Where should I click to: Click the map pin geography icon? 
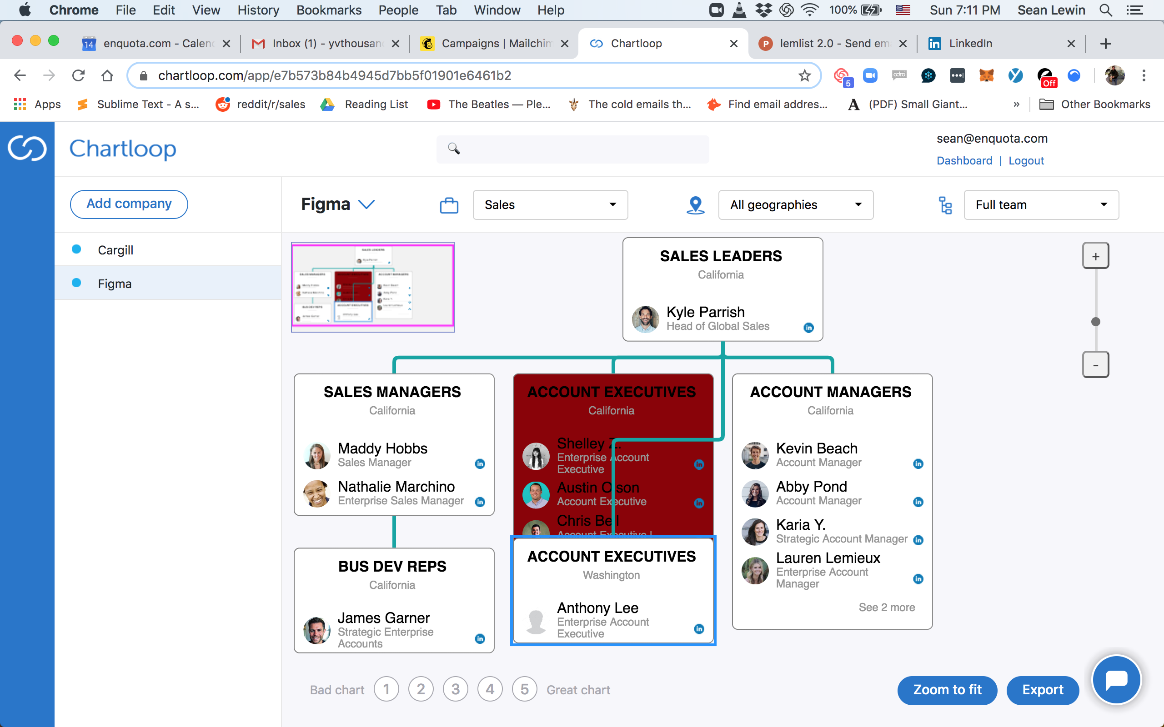click(x=695, y=205)
